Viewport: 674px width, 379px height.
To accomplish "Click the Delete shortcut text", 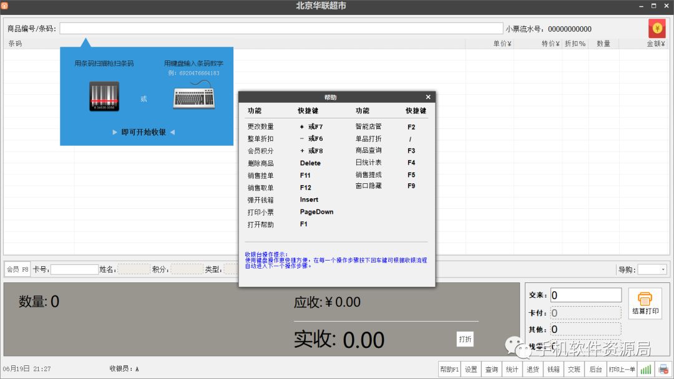I will pos(310,163).
